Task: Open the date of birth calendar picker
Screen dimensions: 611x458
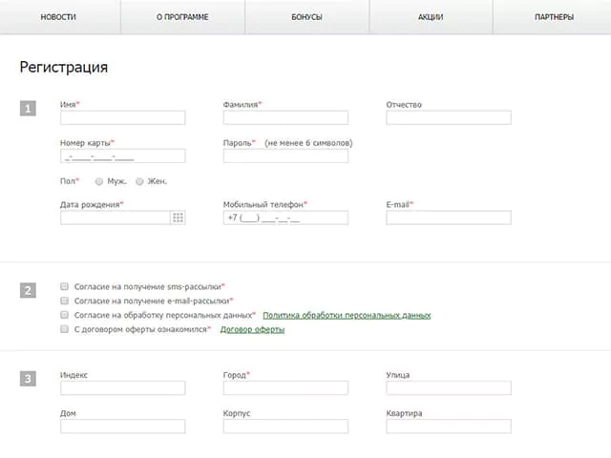Action: [x=178, y=218]
